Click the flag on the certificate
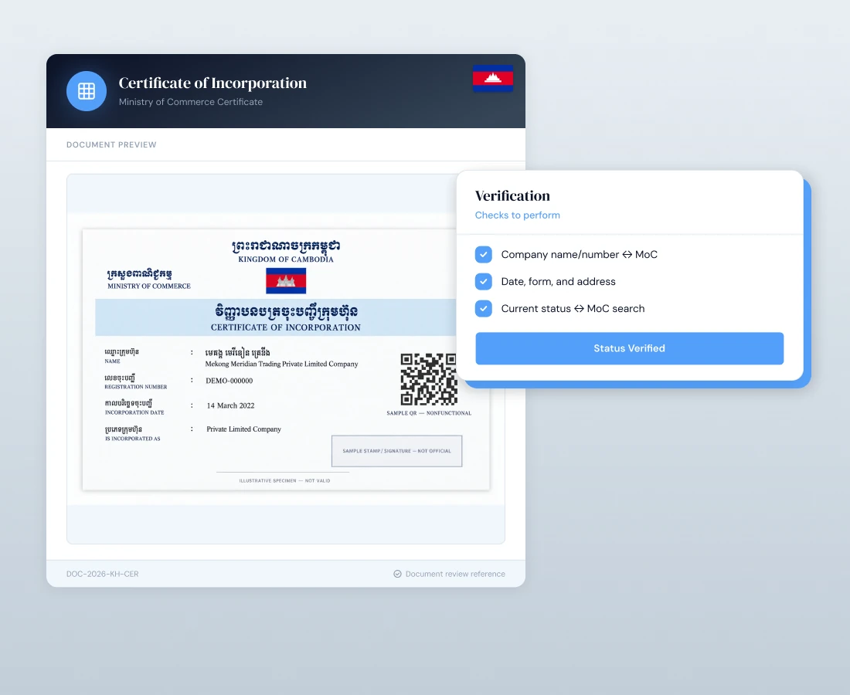The image size is (850, 695). [286, 280]
